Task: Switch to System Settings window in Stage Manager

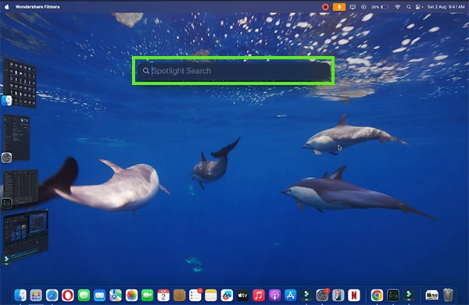Action: click(x=16, y=137)
